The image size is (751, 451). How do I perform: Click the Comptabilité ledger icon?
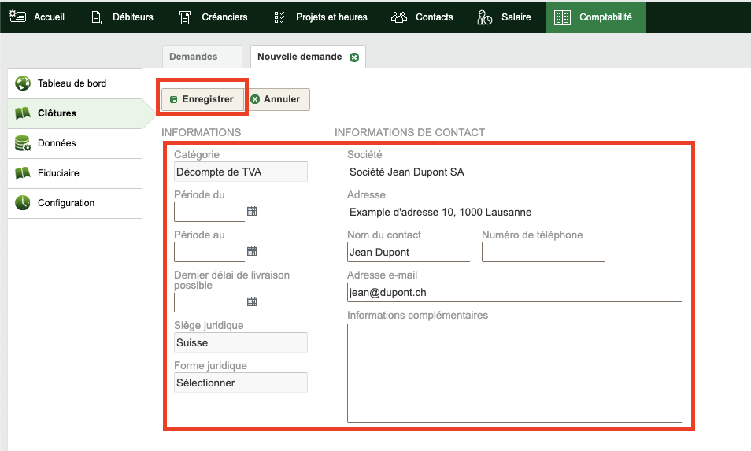(562, 17)
